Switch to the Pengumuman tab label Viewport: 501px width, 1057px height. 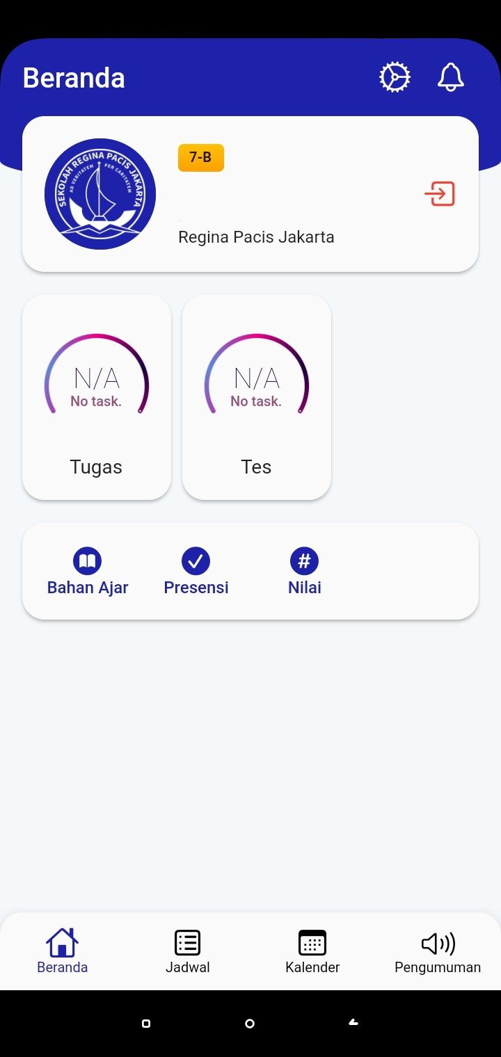(438, 967)
